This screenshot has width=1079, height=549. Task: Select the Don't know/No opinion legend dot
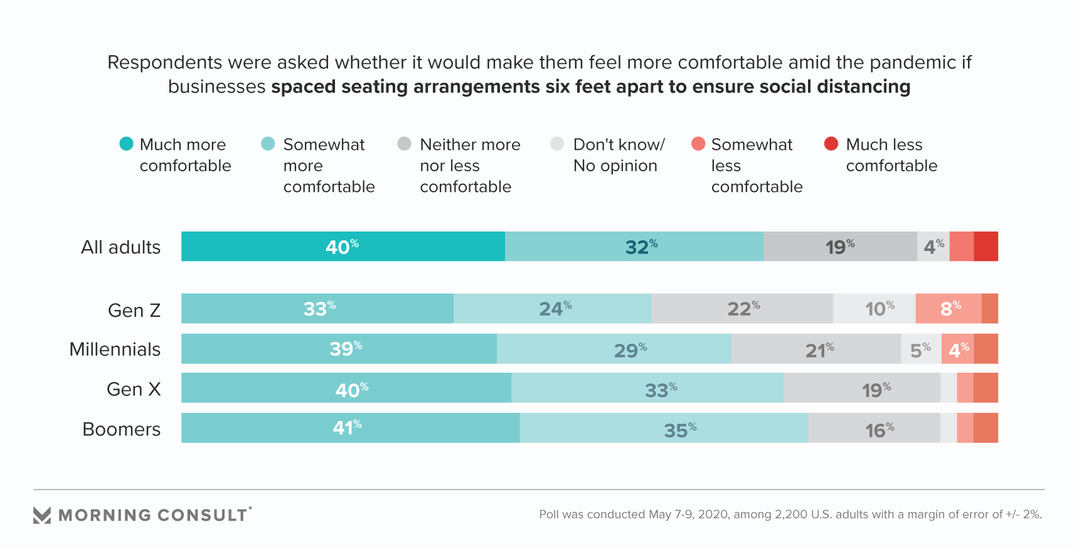[557, 144]
